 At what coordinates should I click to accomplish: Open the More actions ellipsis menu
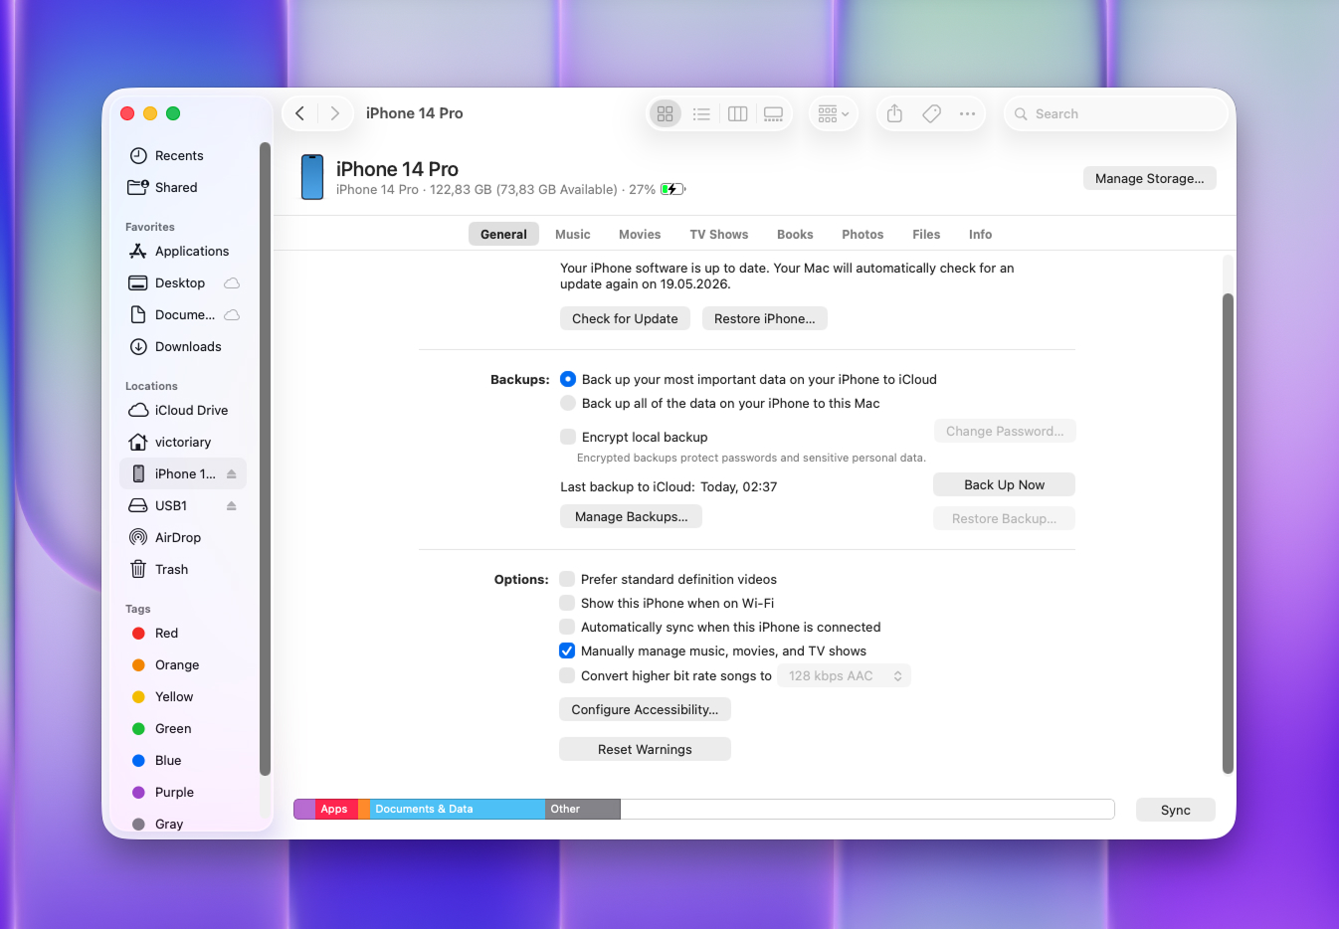[967, 114]
